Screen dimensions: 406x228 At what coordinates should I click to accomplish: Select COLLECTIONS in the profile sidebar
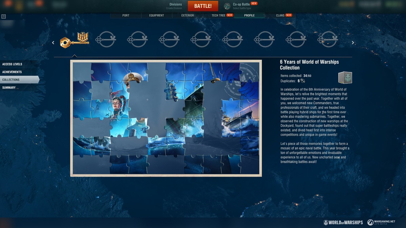(x=20, y=80)
